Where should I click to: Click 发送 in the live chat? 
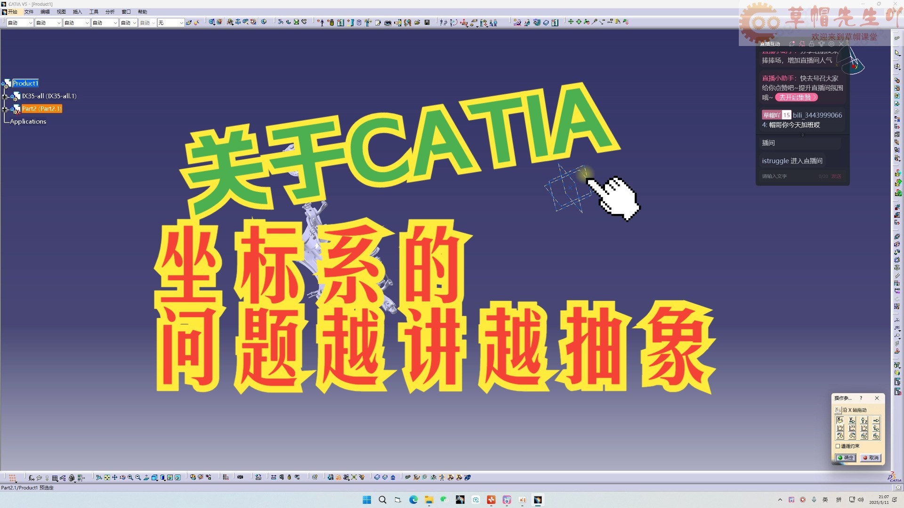pyautogui.click(x=836, y=176)
